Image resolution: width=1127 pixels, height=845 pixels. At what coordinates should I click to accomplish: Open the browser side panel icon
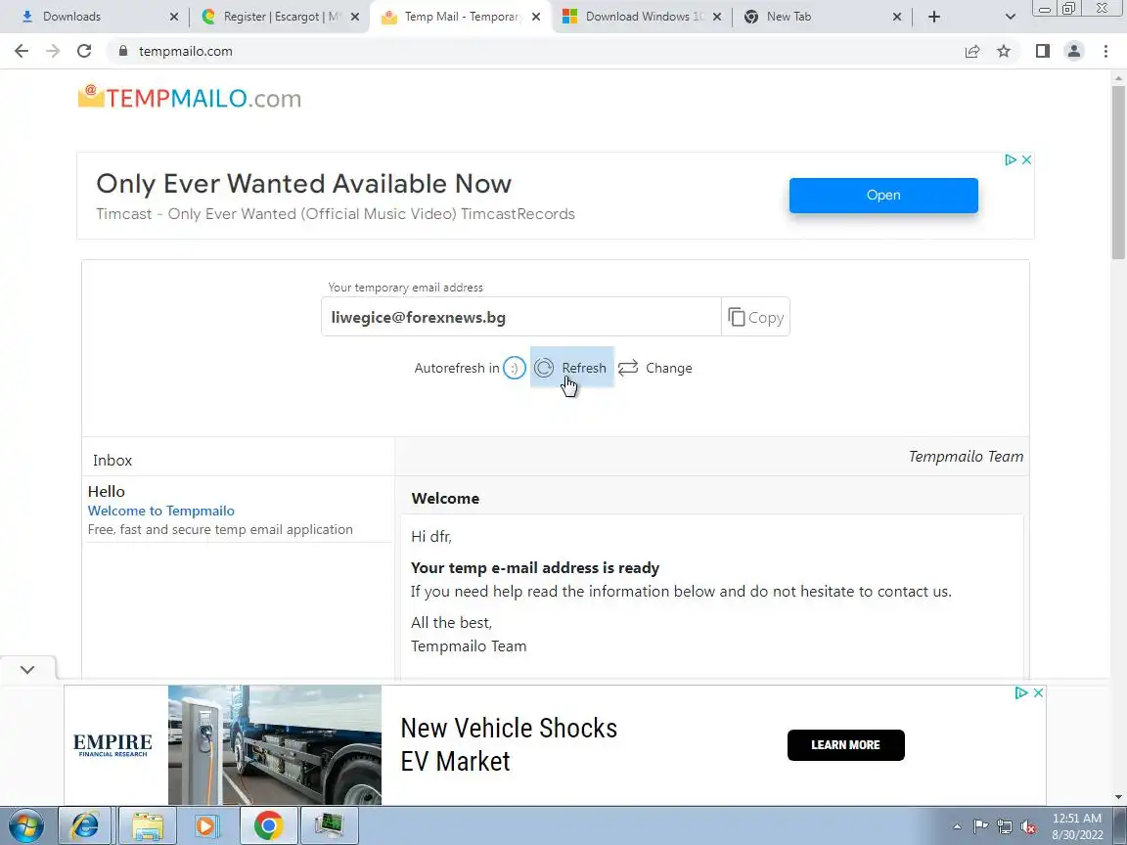tap(1043, 51)
